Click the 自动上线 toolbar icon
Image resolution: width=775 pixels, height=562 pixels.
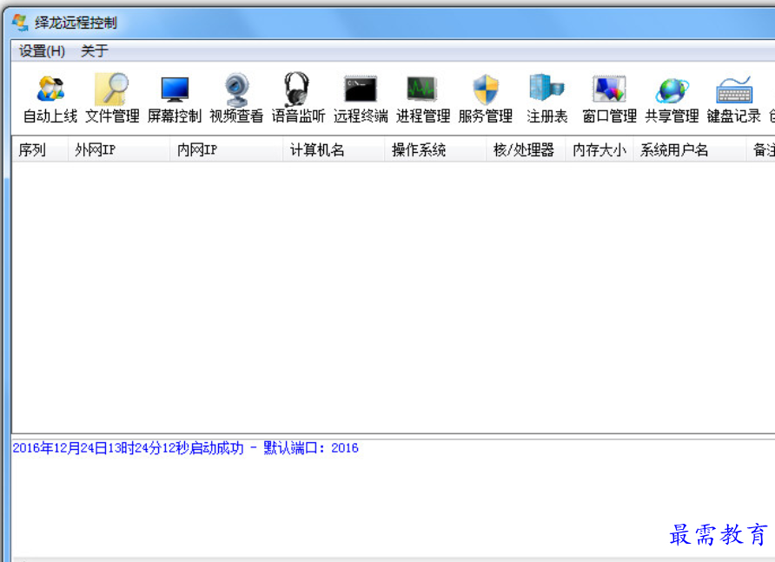[50, 98]
